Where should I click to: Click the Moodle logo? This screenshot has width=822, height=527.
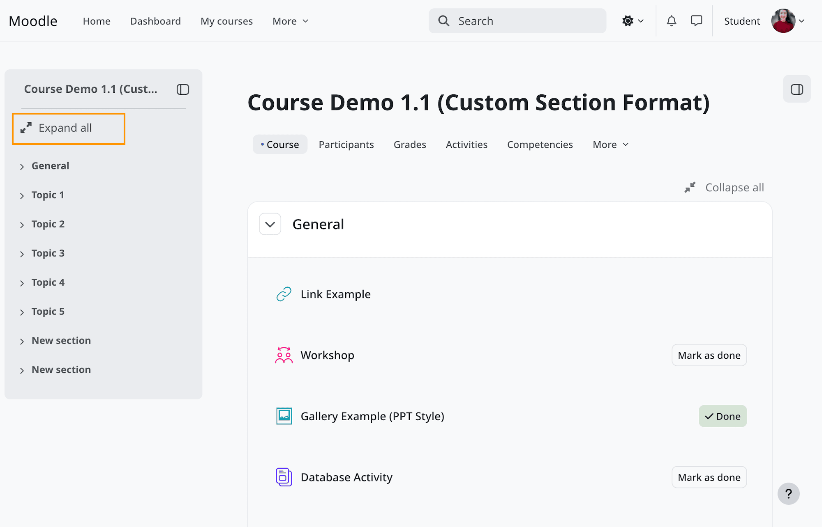click(x=33, y=21)
